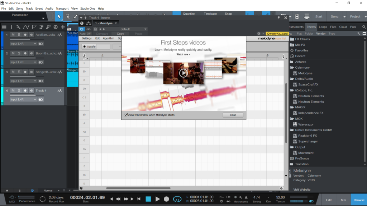Open the Song dropdown arrow
This screenshot has height=206, width=367.
(x=344, y=16)
